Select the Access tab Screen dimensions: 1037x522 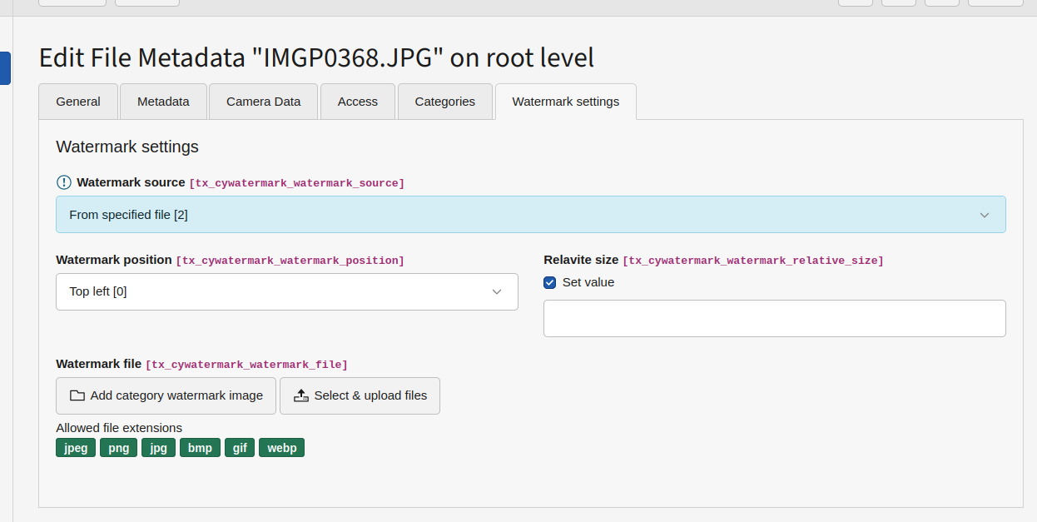tap(358, 102)
